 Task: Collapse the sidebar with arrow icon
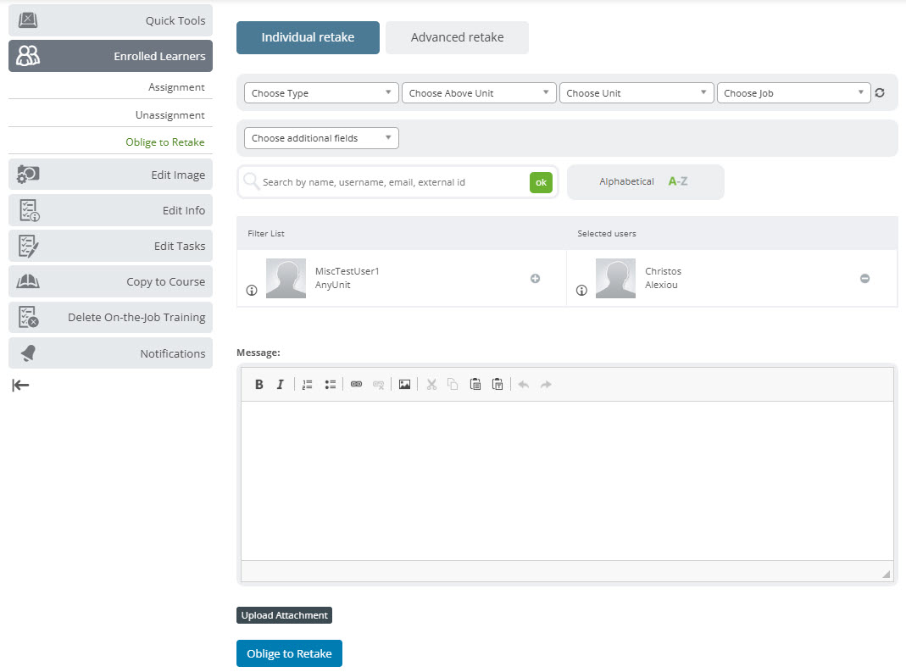[x=20, y=386]
